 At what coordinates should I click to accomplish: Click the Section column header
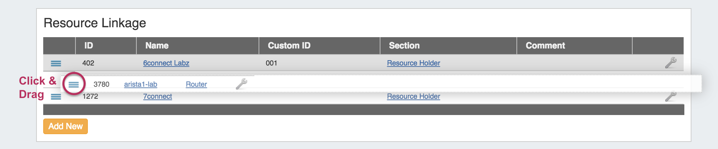tap(404, 46)
